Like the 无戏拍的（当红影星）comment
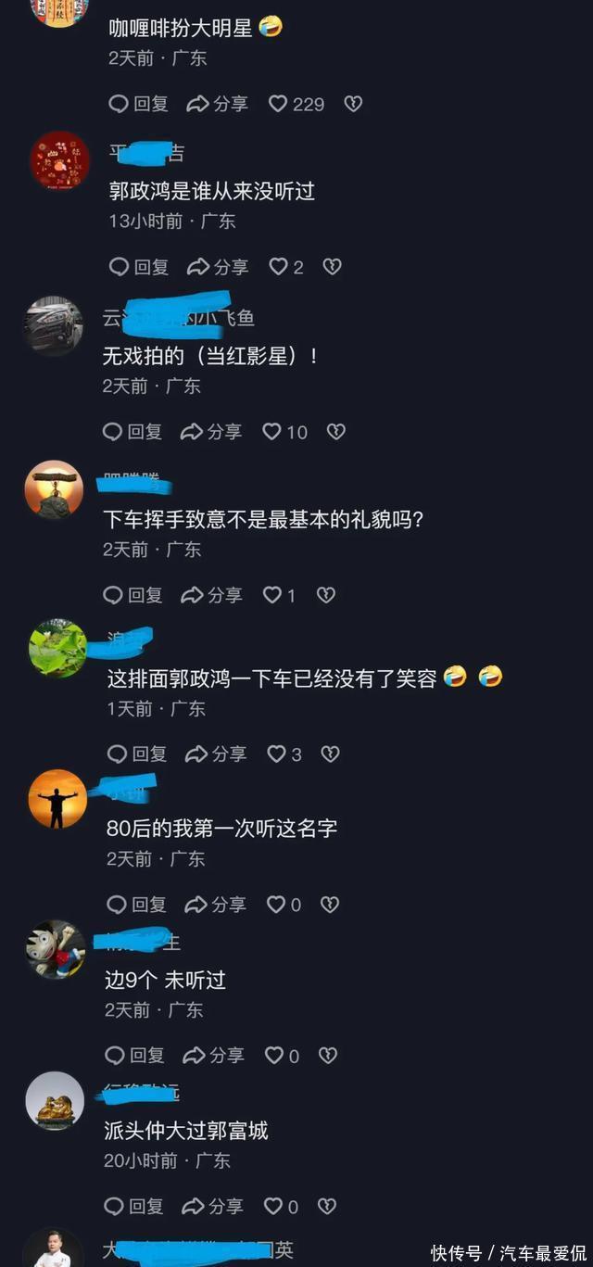Screen dimensions: 593x1267 pyautogui.click(x=284, y=432)
